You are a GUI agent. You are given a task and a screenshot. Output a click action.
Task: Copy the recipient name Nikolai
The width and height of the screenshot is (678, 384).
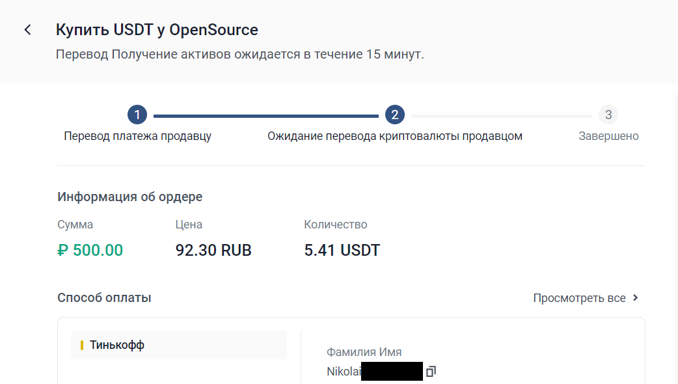[431, 372]
